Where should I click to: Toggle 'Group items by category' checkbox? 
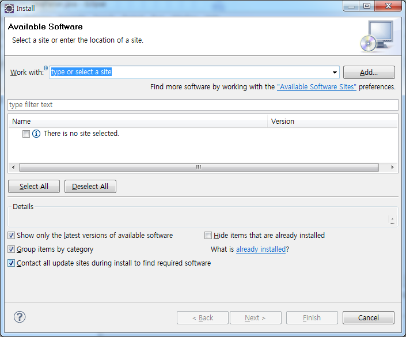(11, 249)
